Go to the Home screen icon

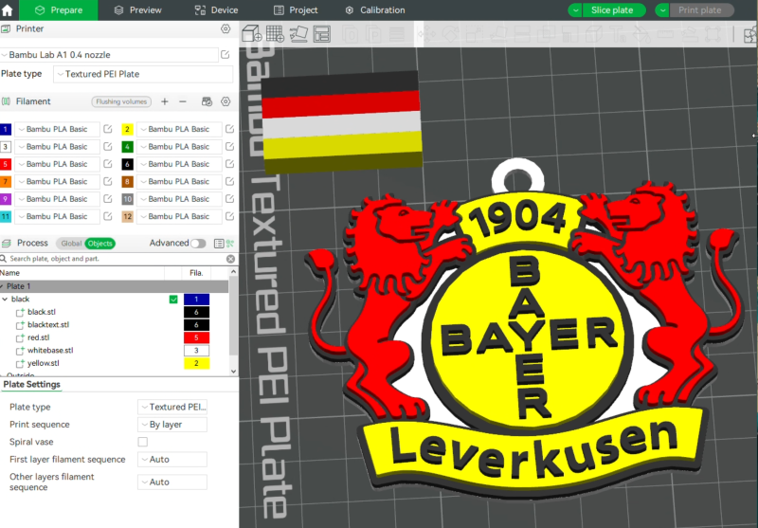point(8,9)
